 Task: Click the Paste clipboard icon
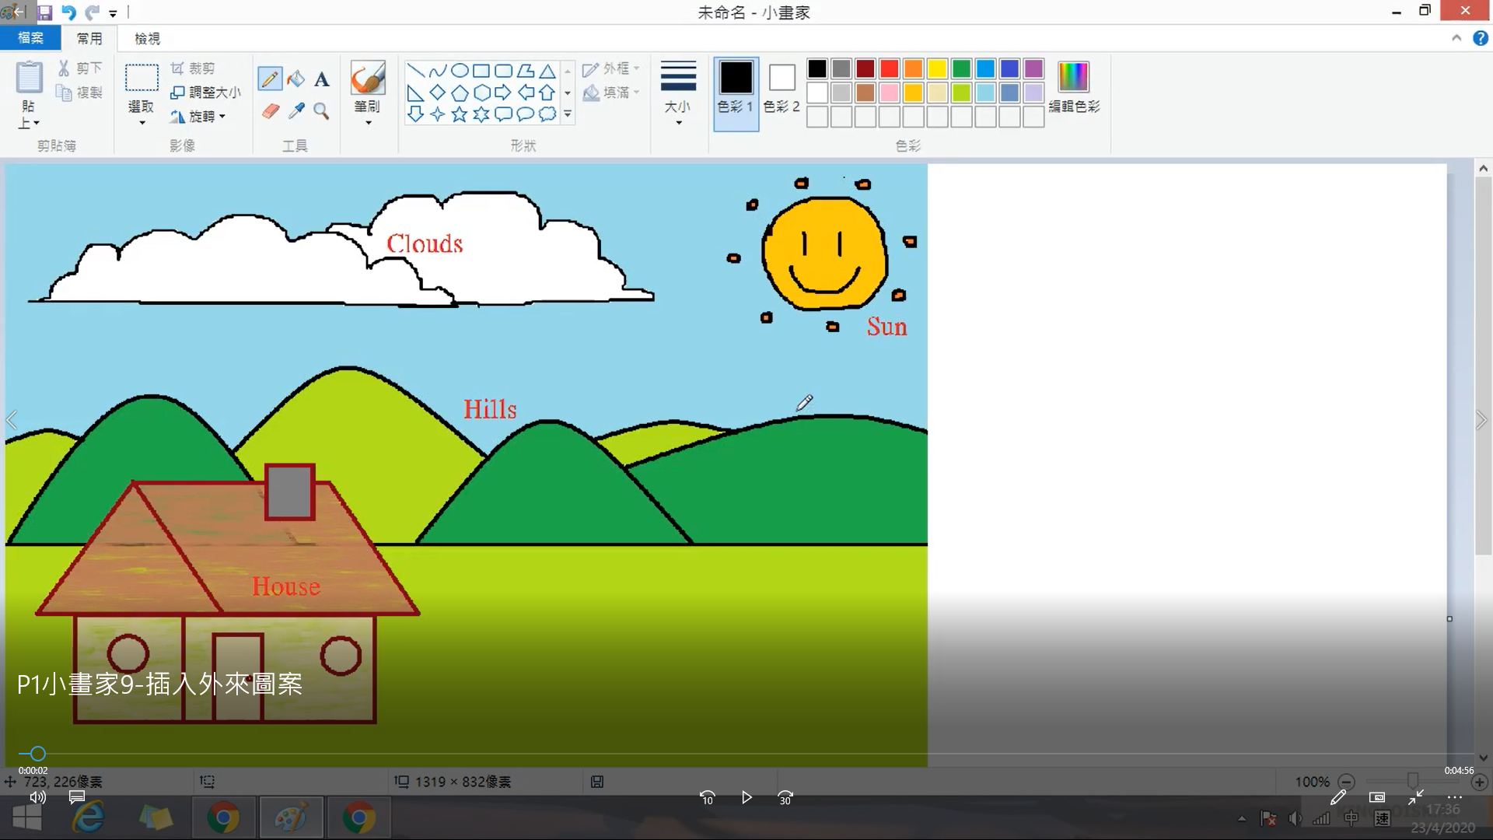pos(30,77)
